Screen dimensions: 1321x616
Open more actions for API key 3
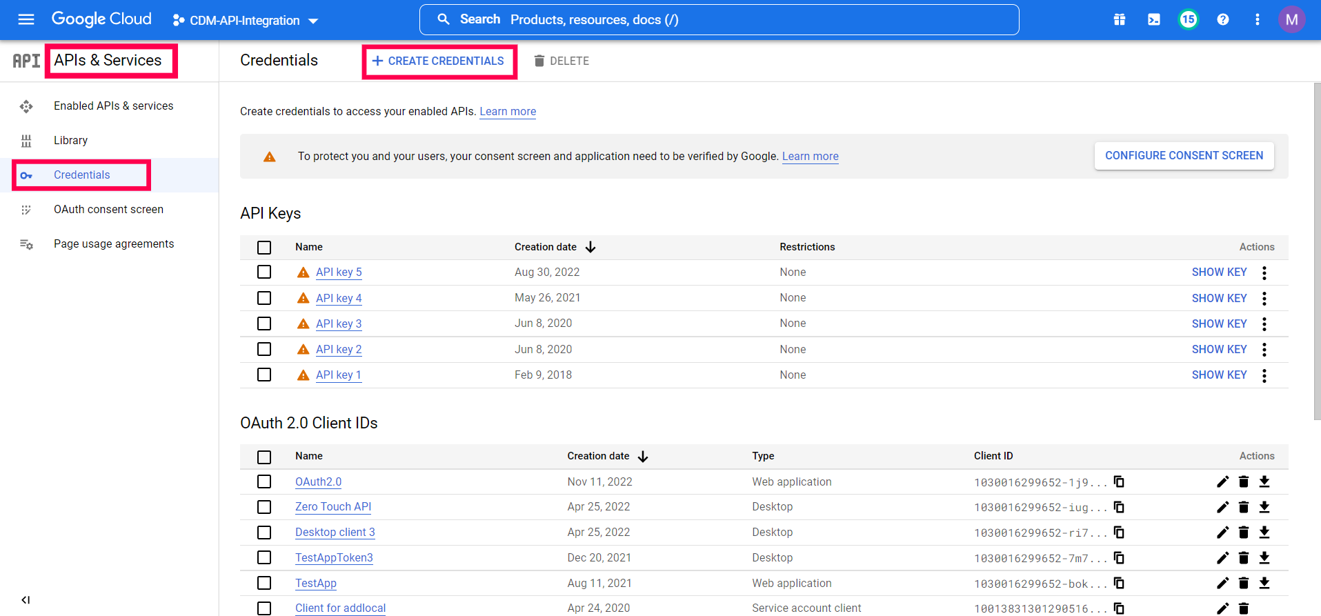pyautogui.click(x=1264, y=324)
